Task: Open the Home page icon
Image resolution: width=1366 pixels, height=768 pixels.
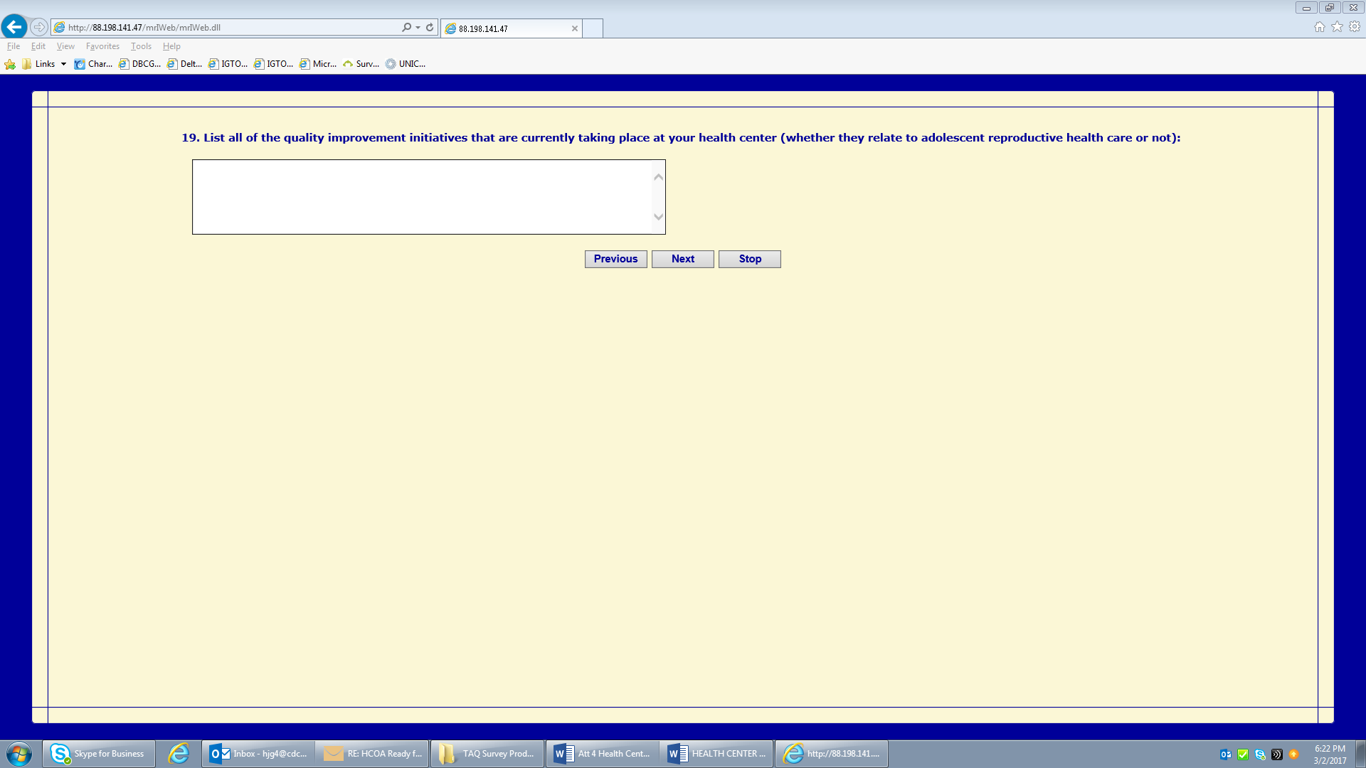Action: pyautogui.click(x=1320, y=27)
